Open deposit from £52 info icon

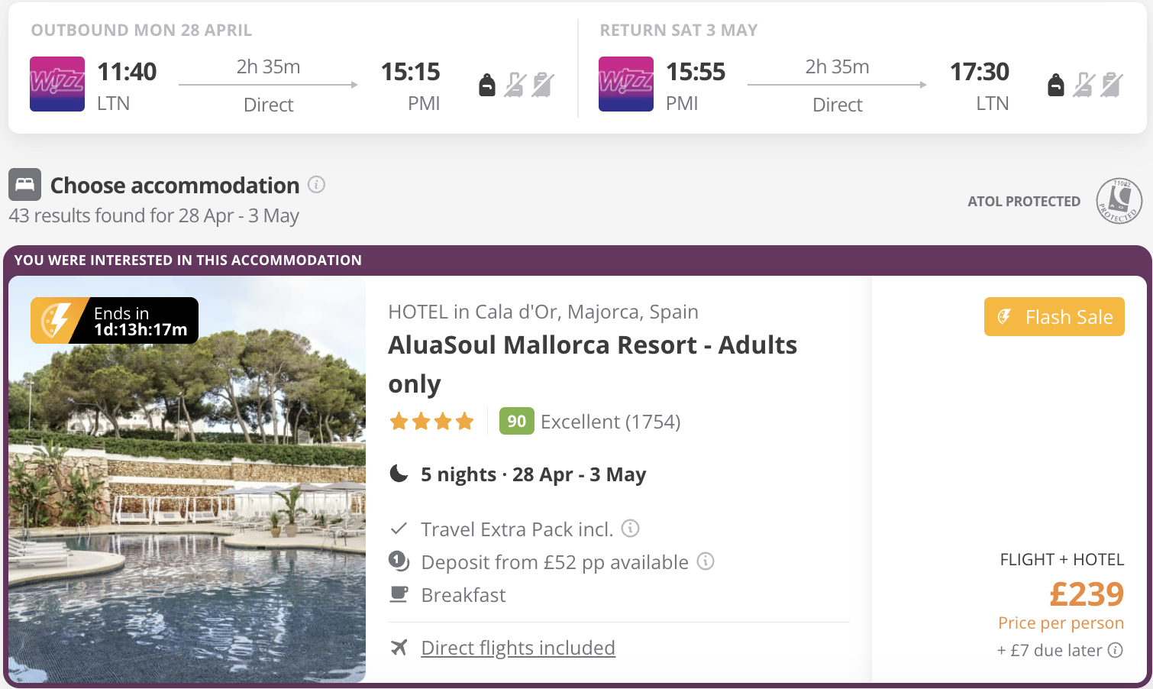[706, 561]
